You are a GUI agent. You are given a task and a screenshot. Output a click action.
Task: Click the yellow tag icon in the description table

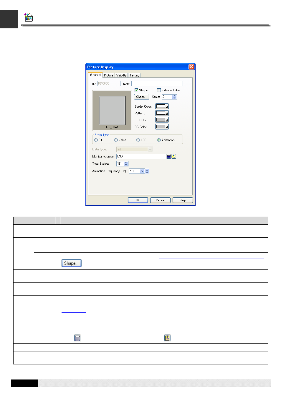[x=167, y=338]
